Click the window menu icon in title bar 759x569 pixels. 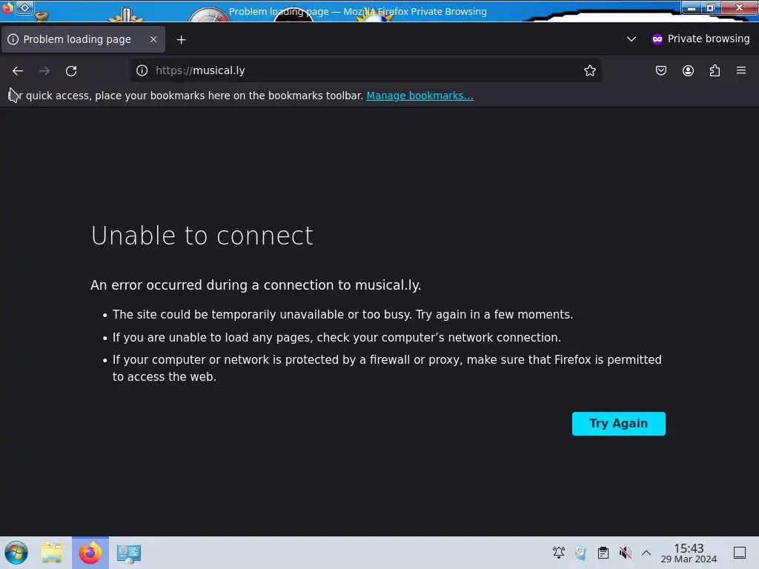[7, 7]
